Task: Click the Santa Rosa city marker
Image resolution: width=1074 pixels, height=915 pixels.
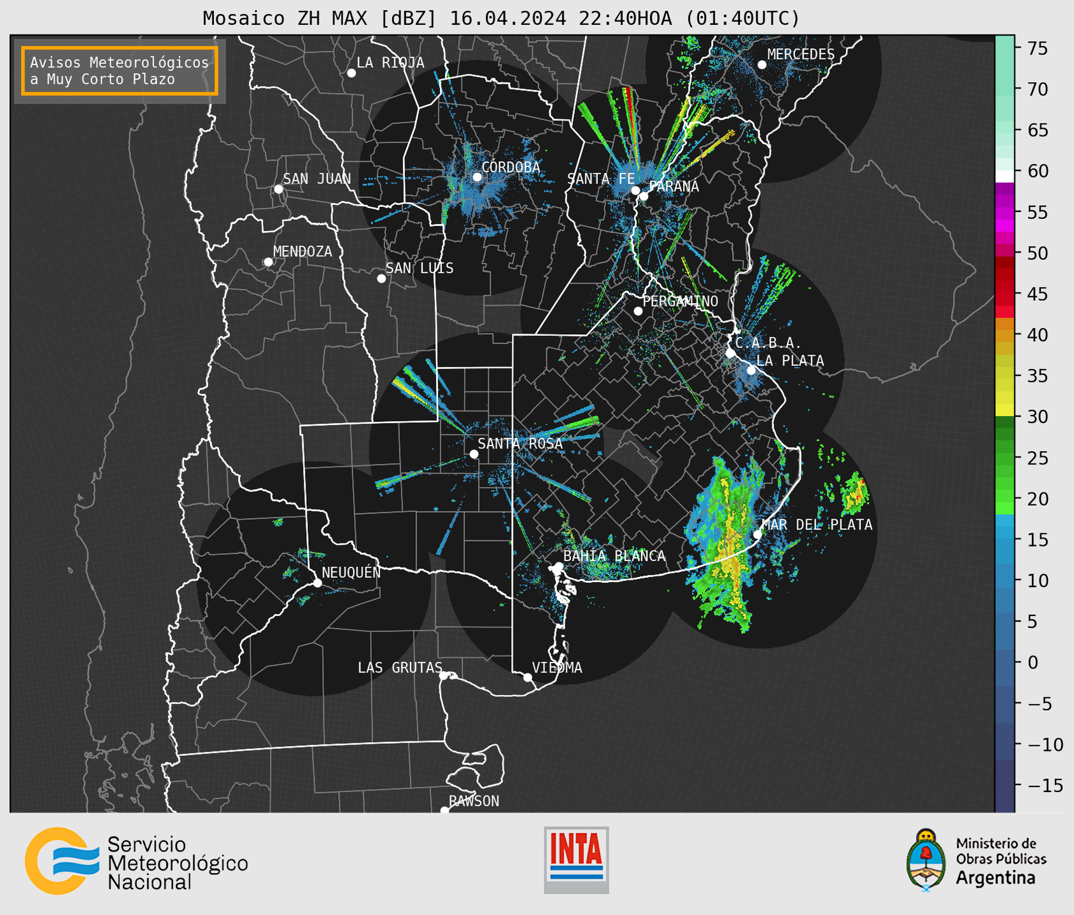Action: click(474, 454)
